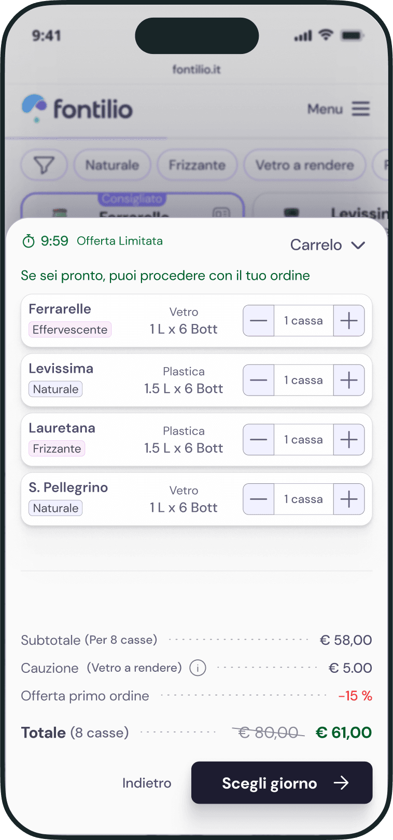Decrease Ferrarelle quantity with minus

pyautogui.click(x=259, y=321)
